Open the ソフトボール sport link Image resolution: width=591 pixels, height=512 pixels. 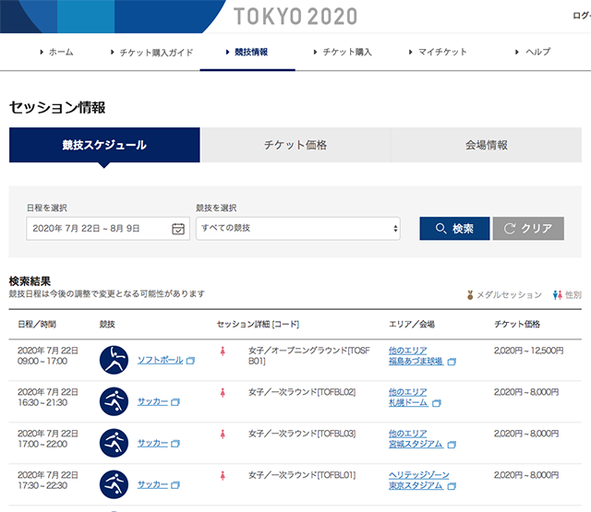(x=159, y=361)
